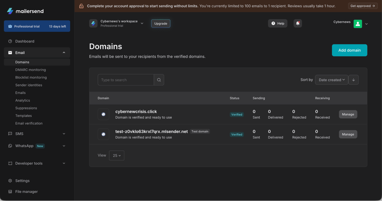Open the Date created sort dropdown

pos(332,80)
